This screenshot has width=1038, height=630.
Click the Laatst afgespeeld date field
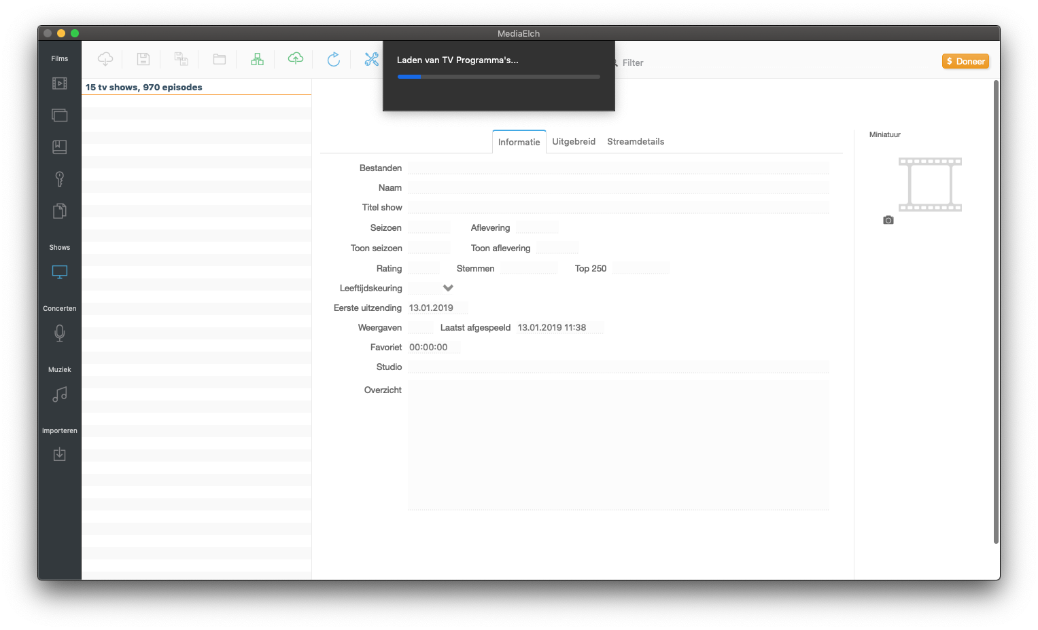[x=560, y=328]
